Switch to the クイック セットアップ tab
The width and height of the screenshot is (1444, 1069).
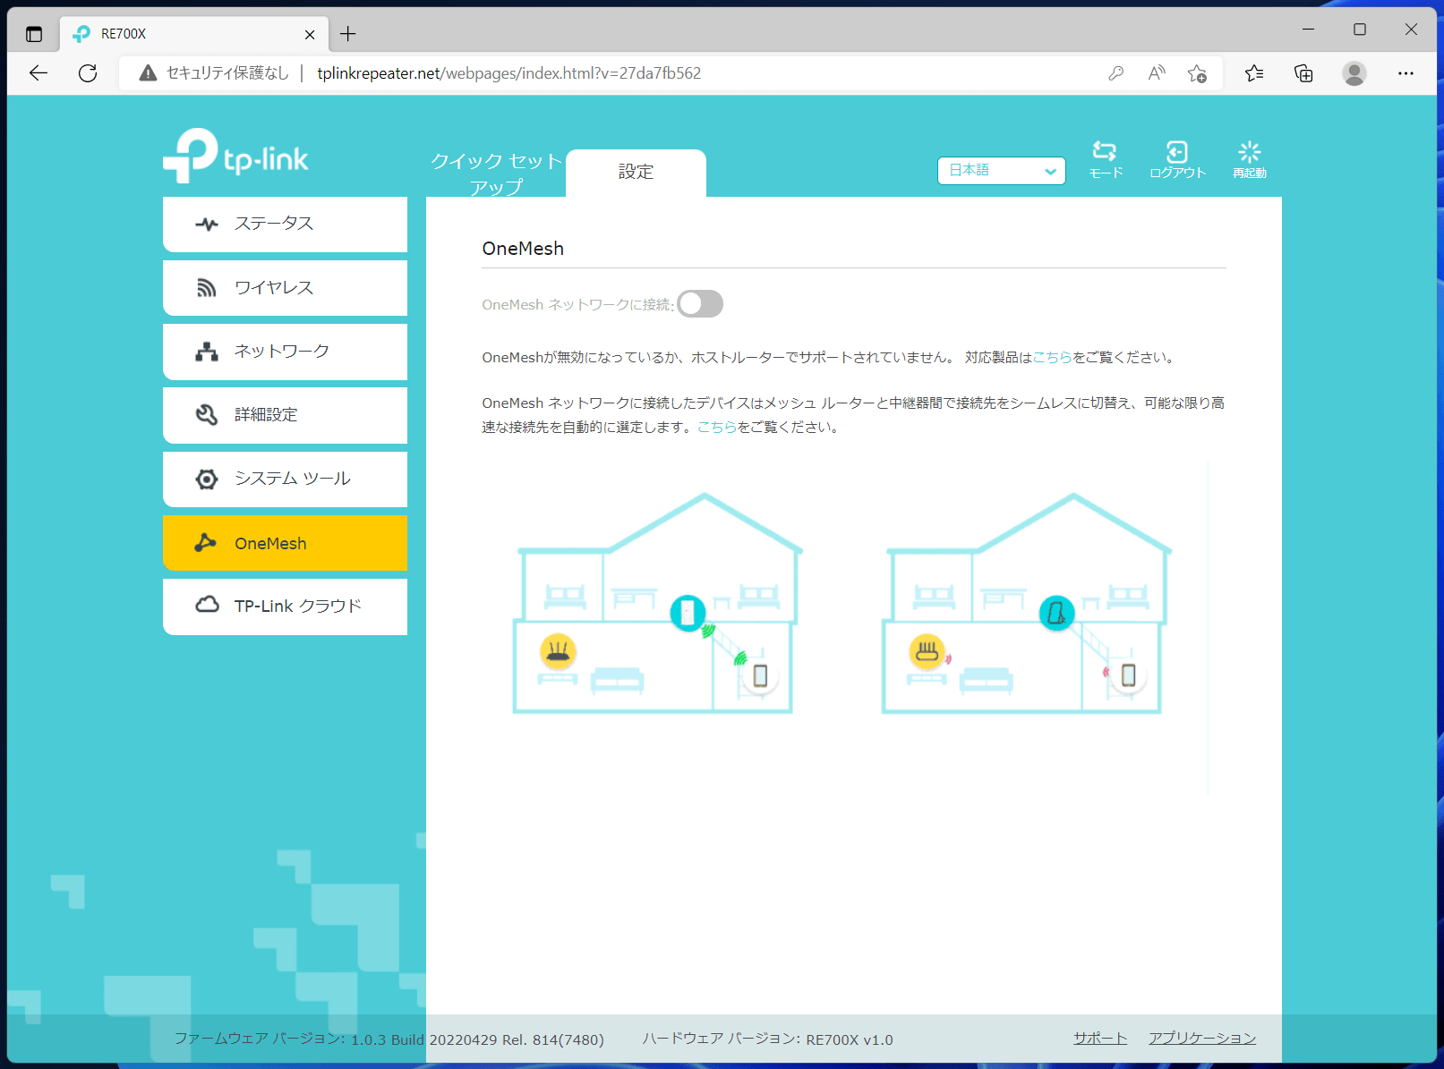click(496, 174)
